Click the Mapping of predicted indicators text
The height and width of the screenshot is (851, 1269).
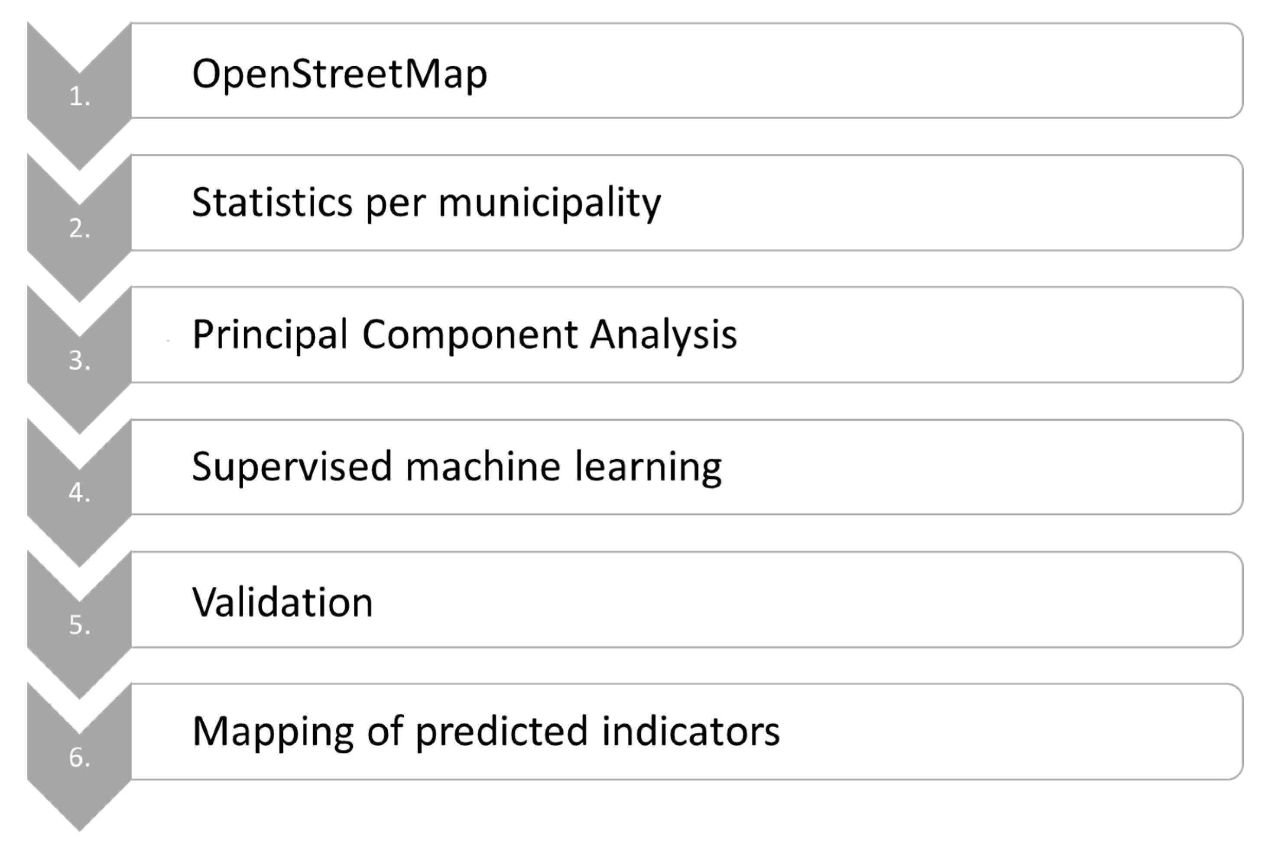486,733
